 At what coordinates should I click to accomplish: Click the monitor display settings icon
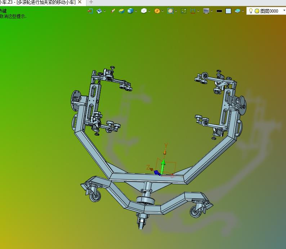(x=206, y=11)
